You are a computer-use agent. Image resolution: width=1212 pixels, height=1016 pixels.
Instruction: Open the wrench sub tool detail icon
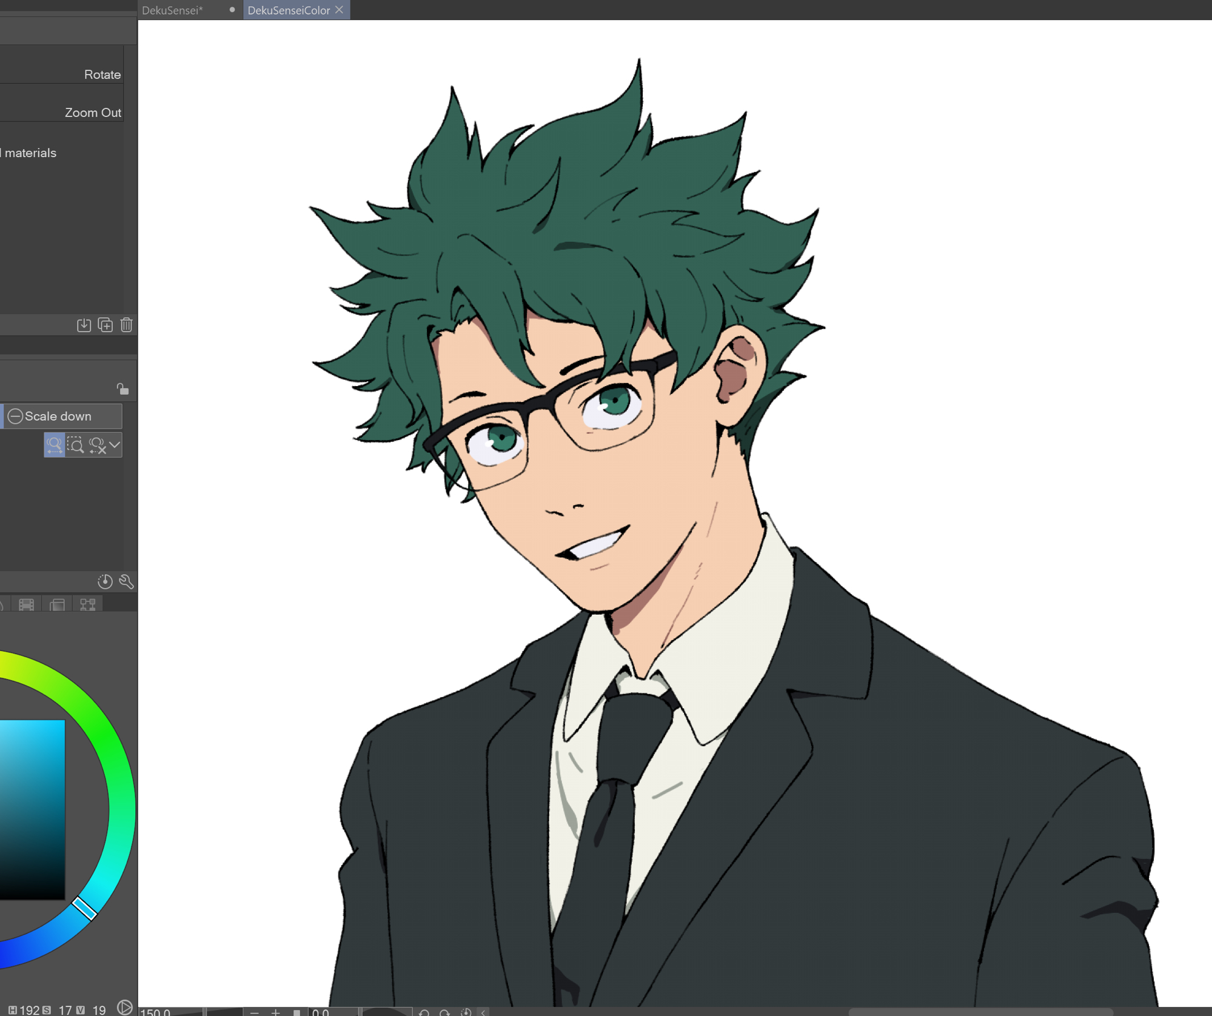(126, 582)
